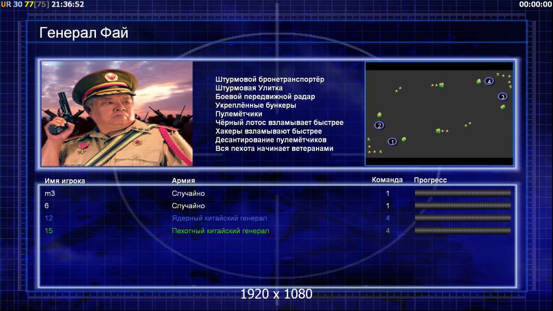Click loading progress bar for player 15

[x=463, y=231]
